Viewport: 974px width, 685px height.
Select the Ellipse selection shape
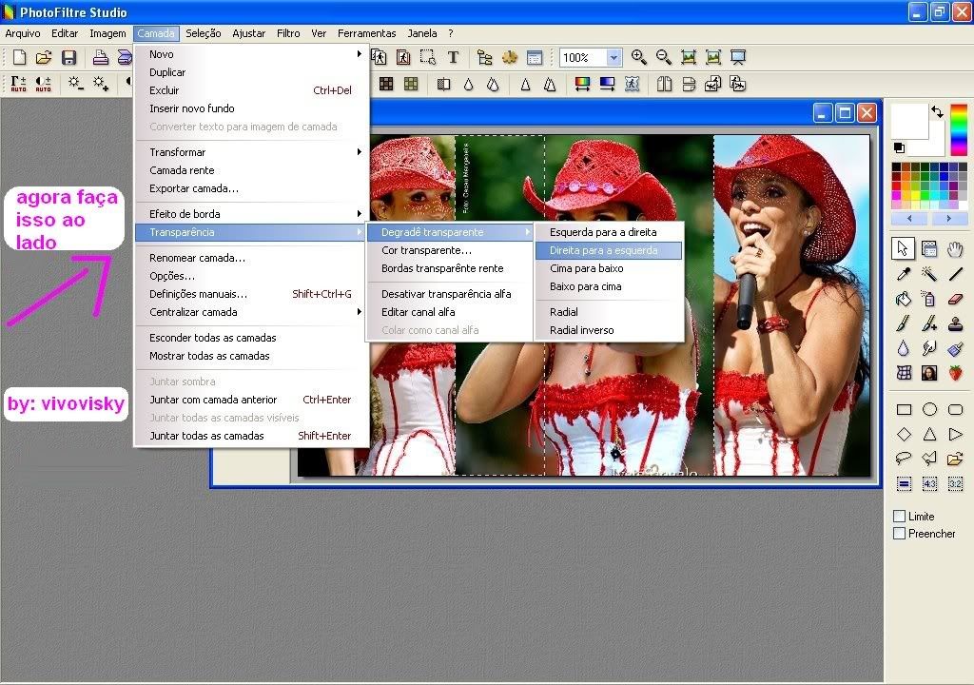[929, 410]
